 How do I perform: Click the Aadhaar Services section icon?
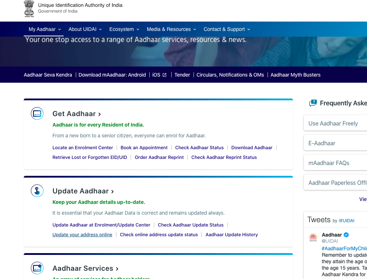[x=37, y=268]
